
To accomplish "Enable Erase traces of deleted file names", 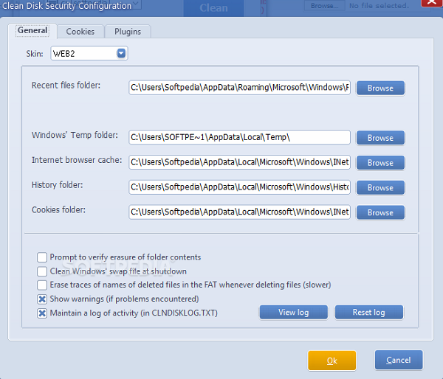I will click(x=42, y=285).
